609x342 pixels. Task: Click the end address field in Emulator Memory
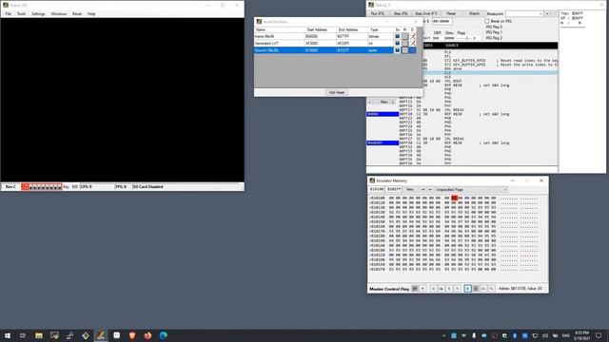pyautogui.click(x=394, y=190)
